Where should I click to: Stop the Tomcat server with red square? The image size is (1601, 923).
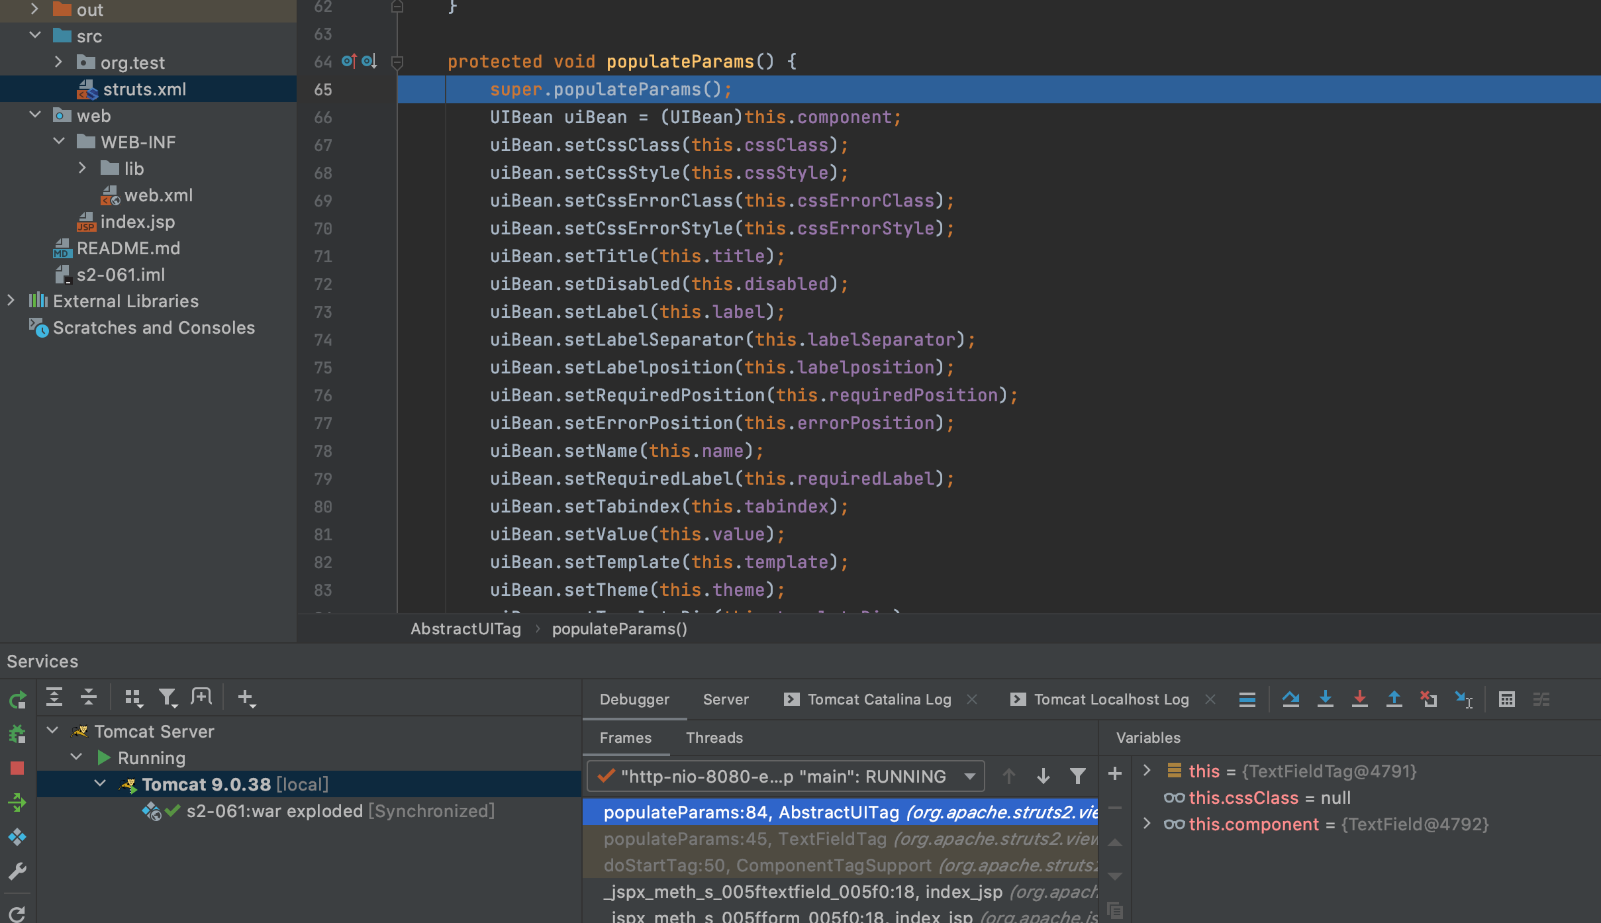coord(18,768)
